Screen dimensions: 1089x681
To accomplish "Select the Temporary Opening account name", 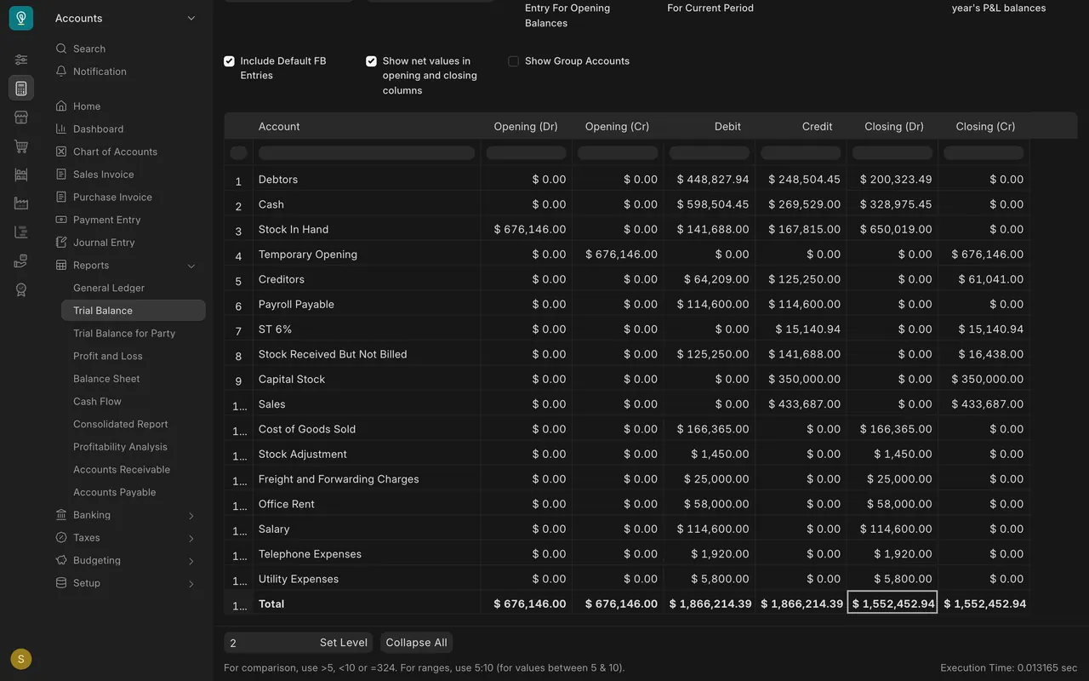I will tap(308, 255).
